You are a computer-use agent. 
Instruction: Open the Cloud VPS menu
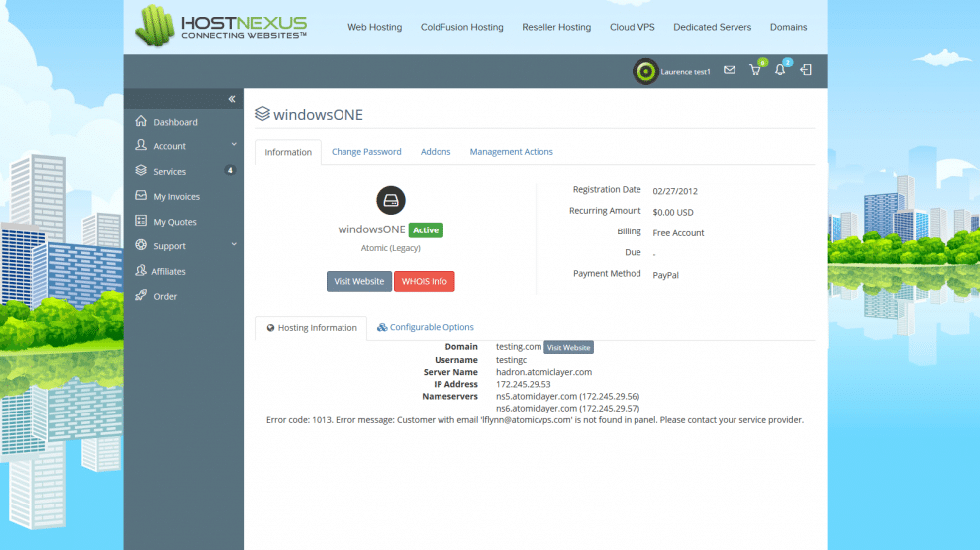(632, 27)
